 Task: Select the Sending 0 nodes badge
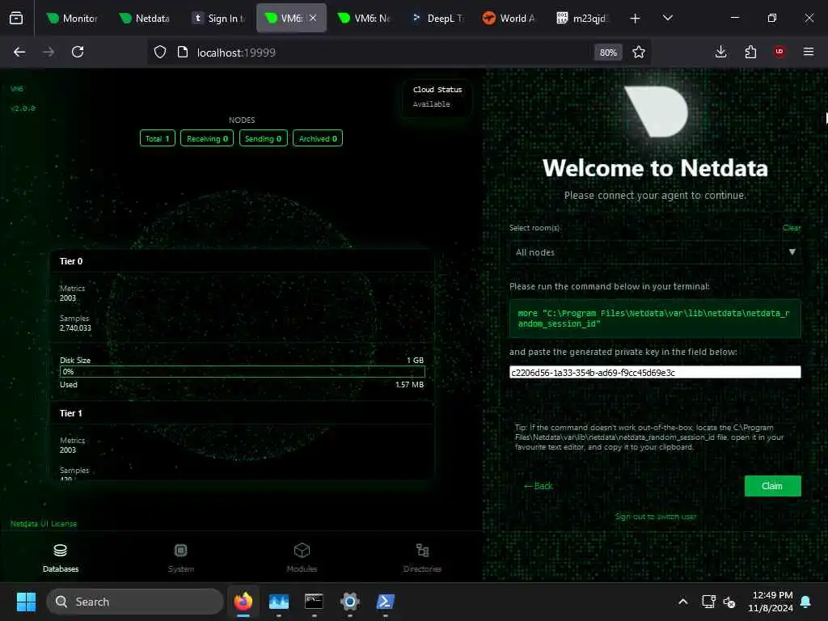point(263,138)
